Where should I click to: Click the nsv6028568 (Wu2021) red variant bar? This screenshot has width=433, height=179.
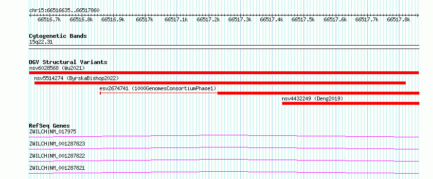click(224, 73)
